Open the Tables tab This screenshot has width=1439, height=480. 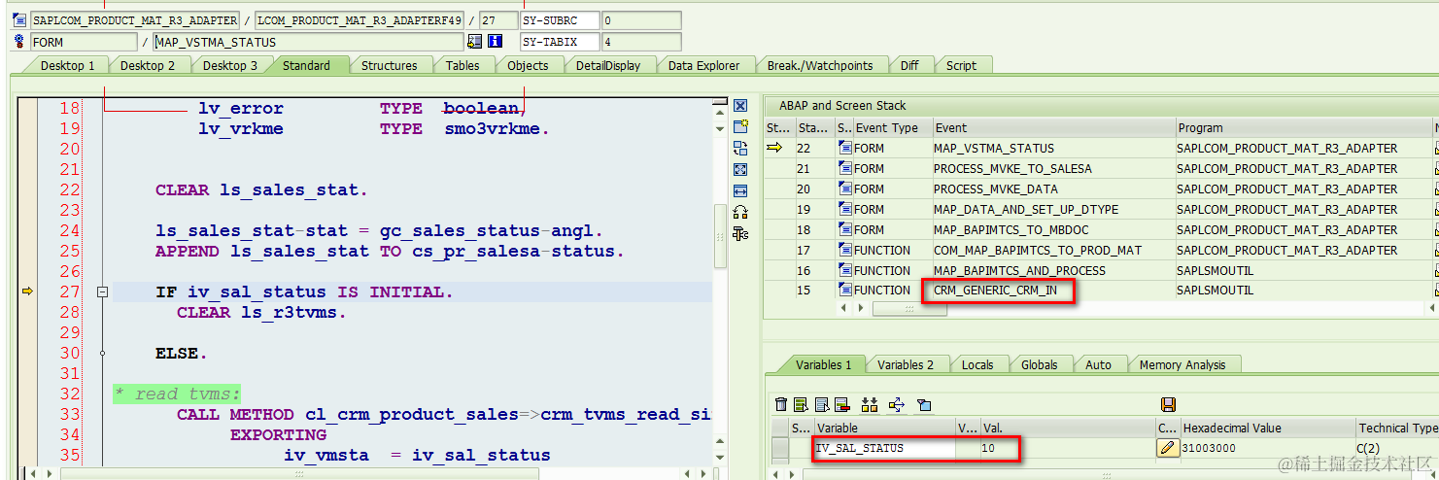coord(463,65)
